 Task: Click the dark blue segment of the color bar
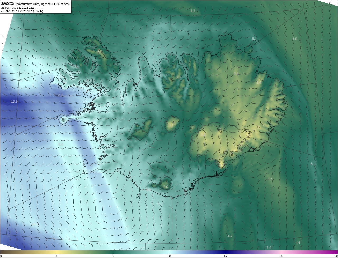(225, 252)
